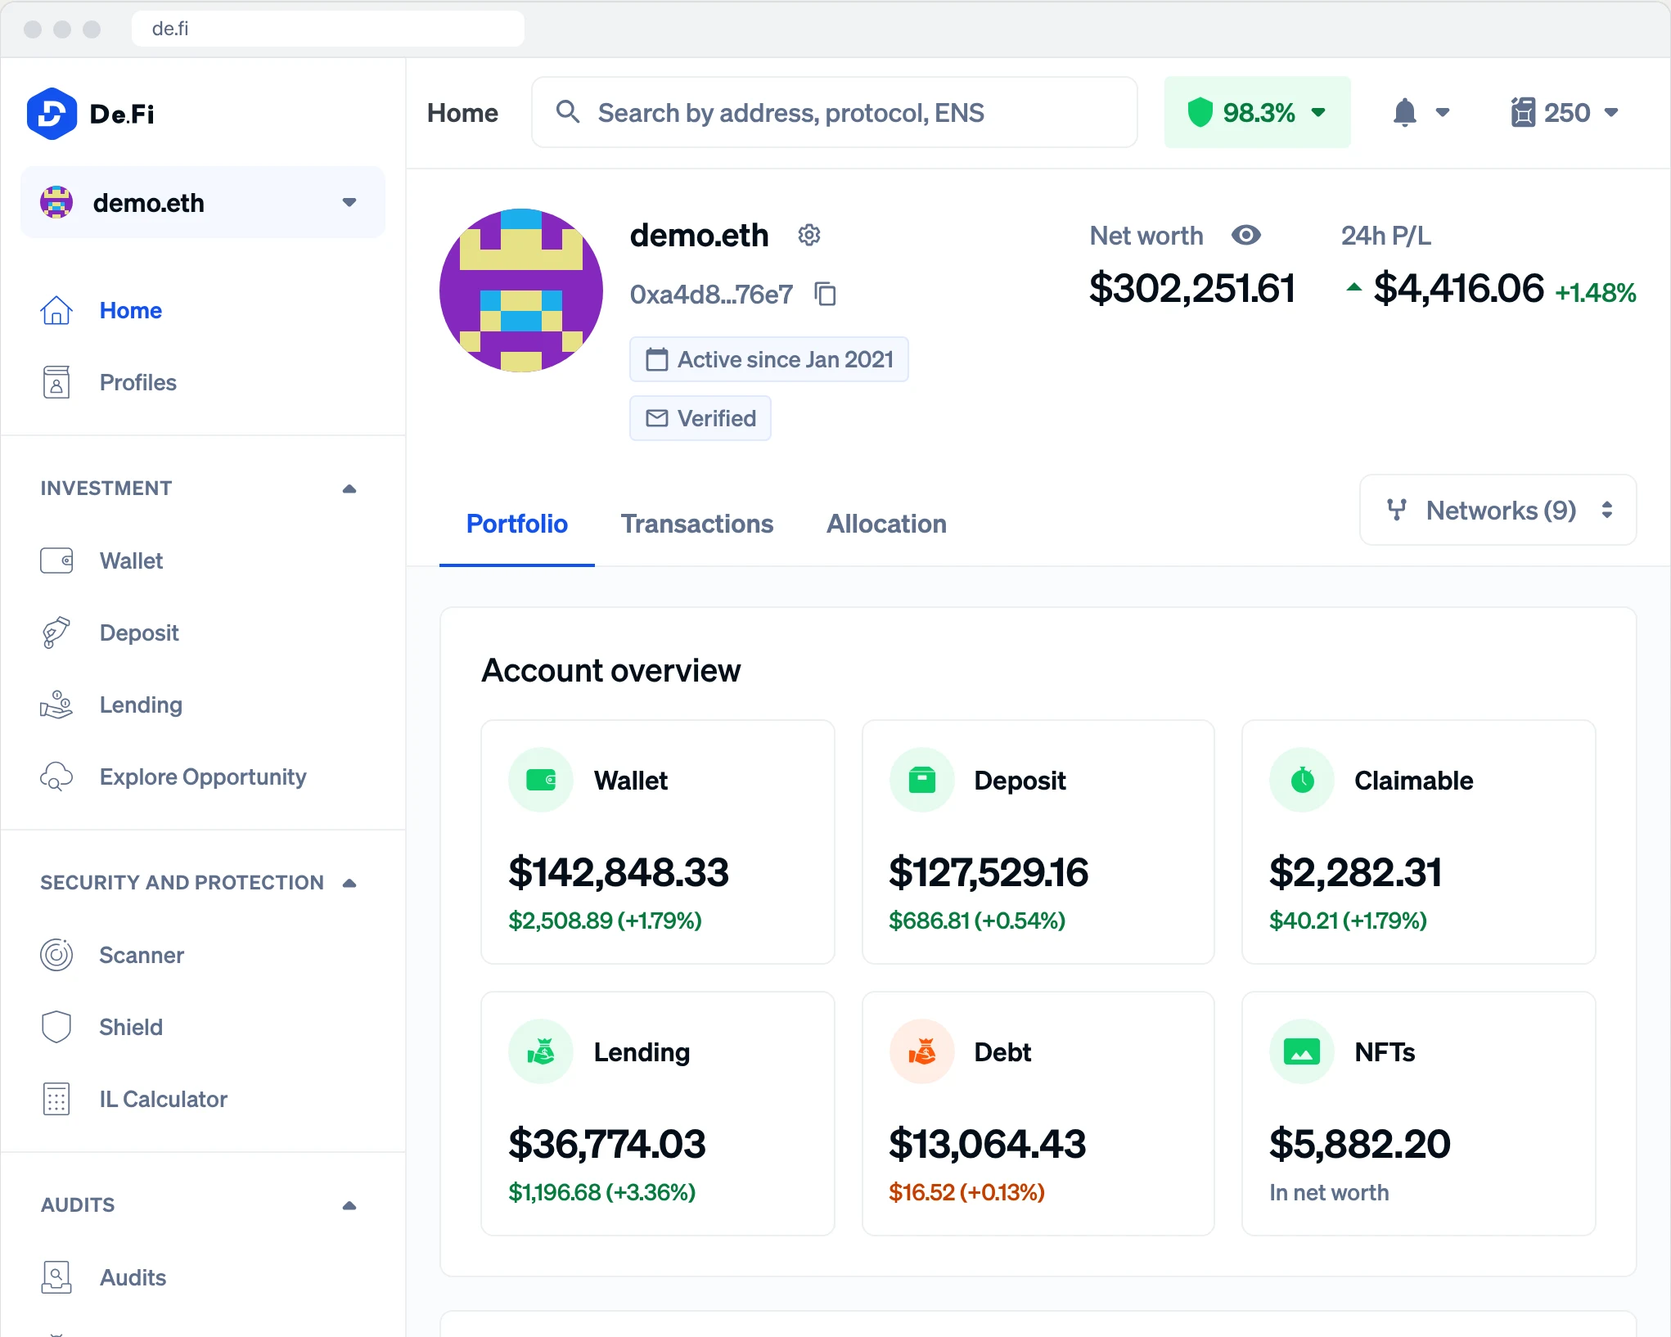Click the sidebar Scanner icon
Image resolution: width=1671 pixels, height=1337 pixels.
(56, 955)
